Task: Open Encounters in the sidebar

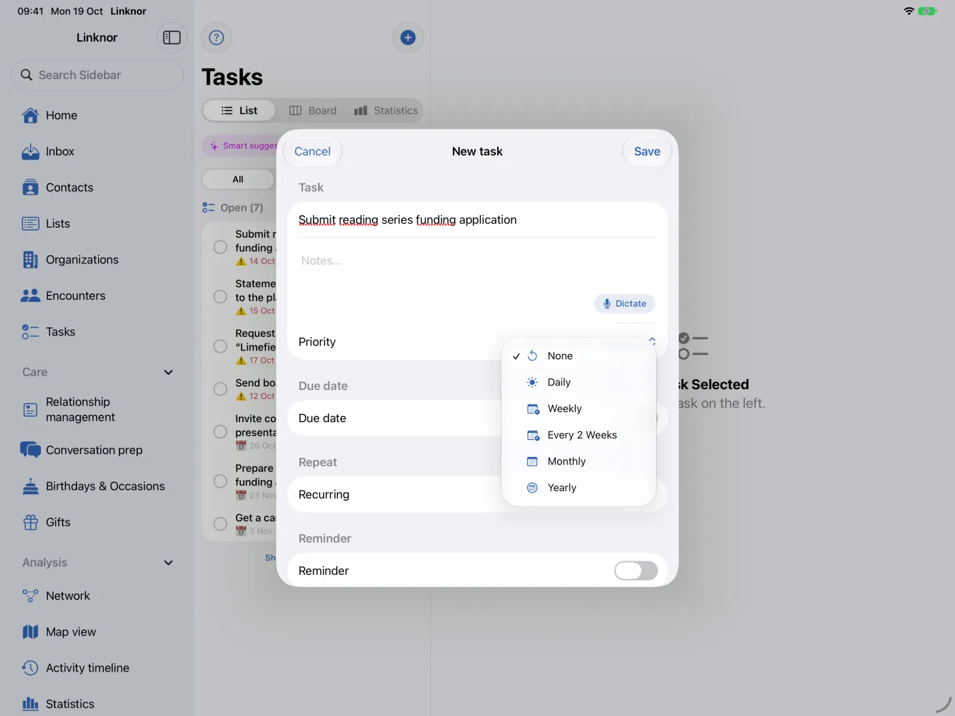Action: 97,296
